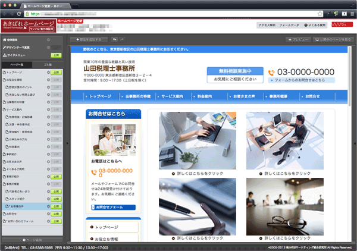Screen dimensions: 357x251
Task: Click gear icon beside トップページ page
Action: (x=48, y=71)
